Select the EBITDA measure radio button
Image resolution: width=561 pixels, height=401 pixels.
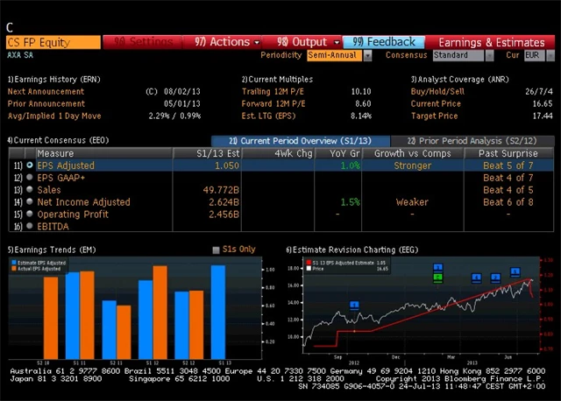(x=29, y=226)
